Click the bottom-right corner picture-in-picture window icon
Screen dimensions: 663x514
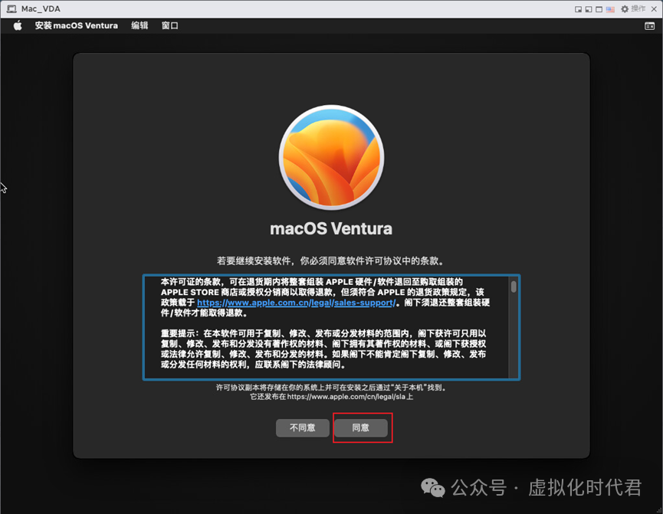pos(579,9)
